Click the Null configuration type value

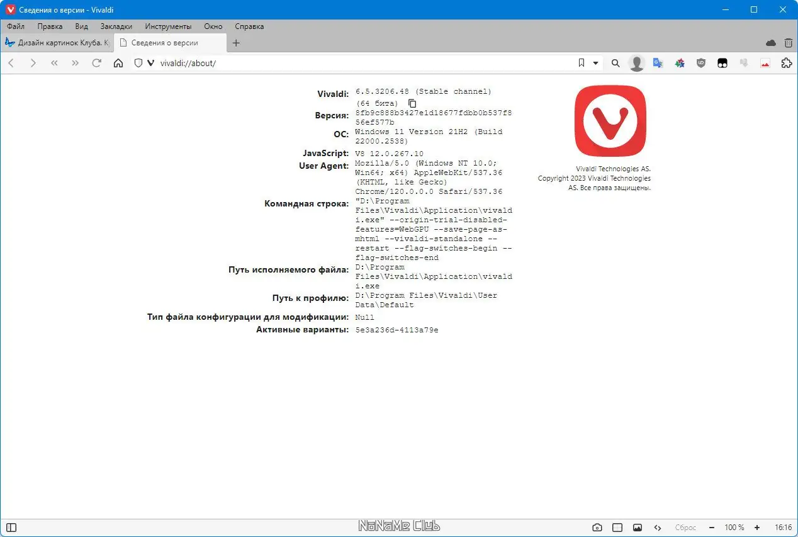pyautogui.click(x=364, y=317)
